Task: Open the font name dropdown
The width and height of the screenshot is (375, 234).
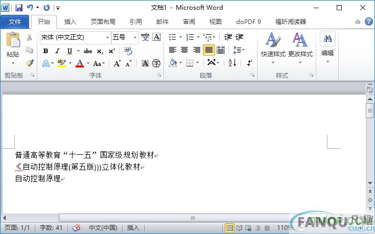Action: (x=107, y=37)
